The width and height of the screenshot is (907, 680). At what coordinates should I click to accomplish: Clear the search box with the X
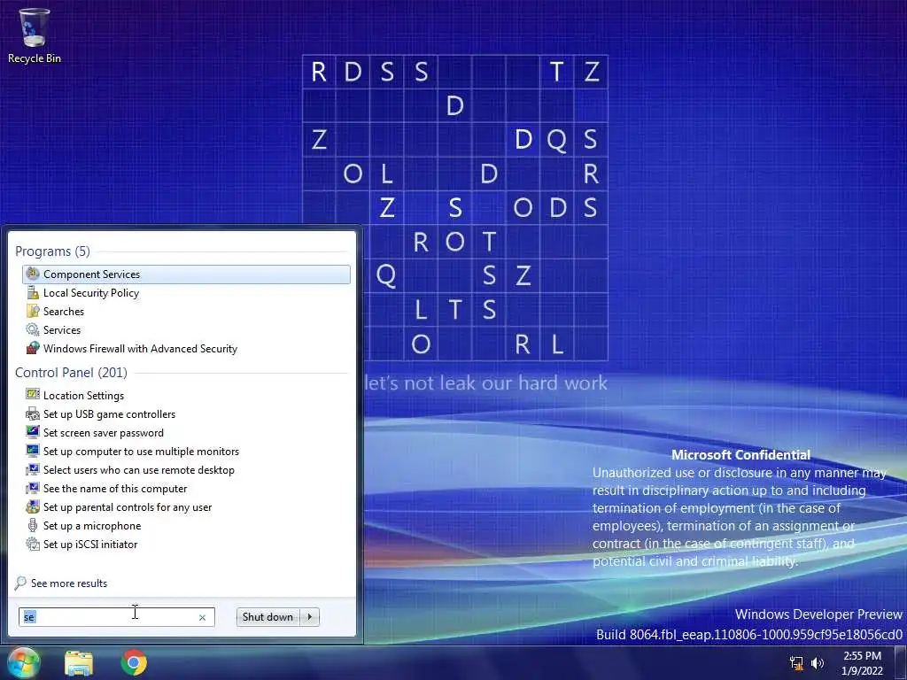point(203,617)
